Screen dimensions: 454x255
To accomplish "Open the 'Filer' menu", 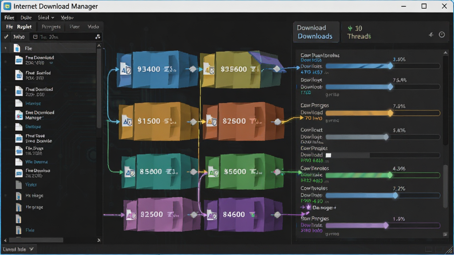I will (x=9, y=18).
